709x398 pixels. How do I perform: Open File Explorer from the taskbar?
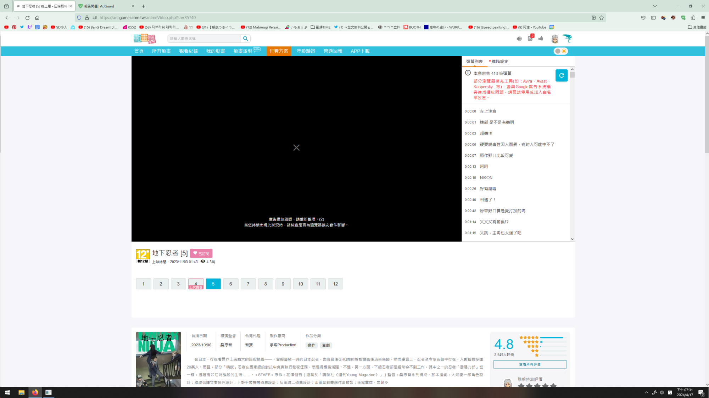point(21,392)
